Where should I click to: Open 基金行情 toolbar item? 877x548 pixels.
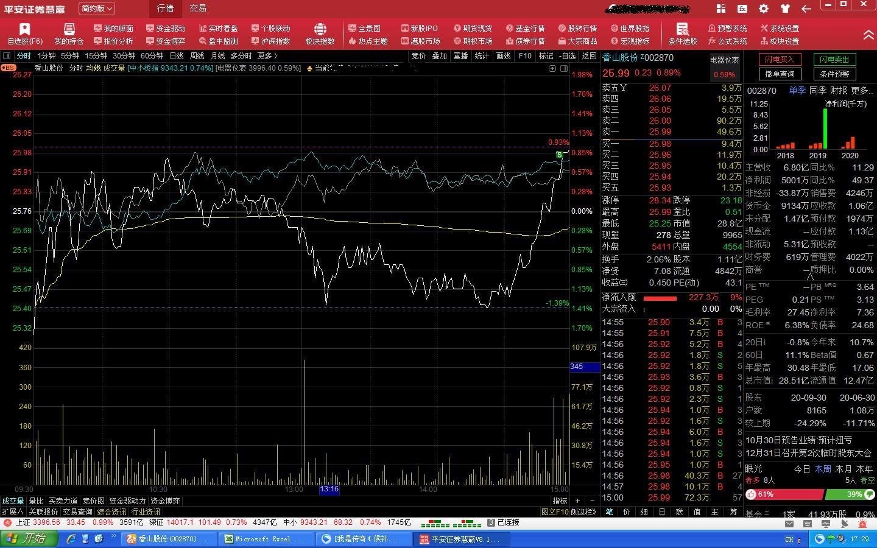tap(525, 28)
